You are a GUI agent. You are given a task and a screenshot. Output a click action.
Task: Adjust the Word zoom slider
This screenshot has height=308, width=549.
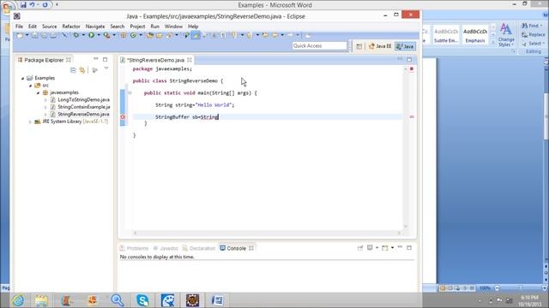pos(521,288)
